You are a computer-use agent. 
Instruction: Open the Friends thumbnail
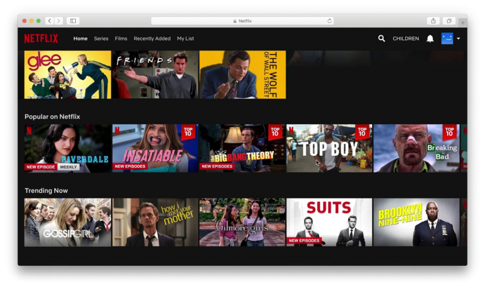(x=155, y=74)
